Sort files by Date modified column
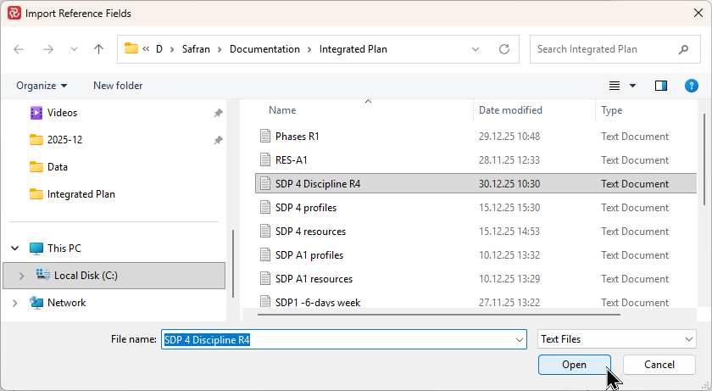The image size is (712, 391). click(510, 110)
